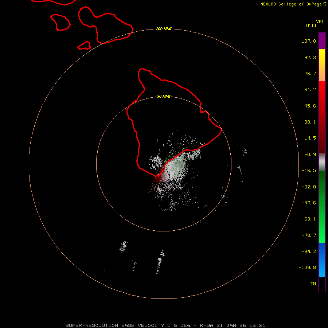The width and height of the screenshot is (328, 328).
Task: Click the 100 NMI range ring label
Action: [164, 29]
